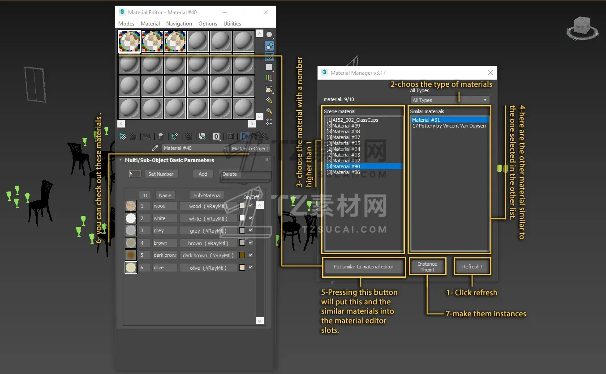Viewport: 606px width, 374px height.
Task: Click the Put similar to material editor button
Action: (x=363, y=267)
